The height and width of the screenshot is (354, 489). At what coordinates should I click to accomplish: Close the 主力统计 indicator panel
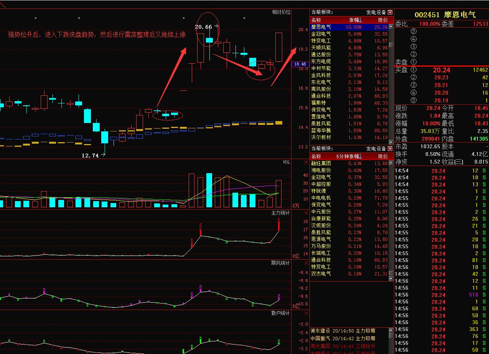[306, 213]
